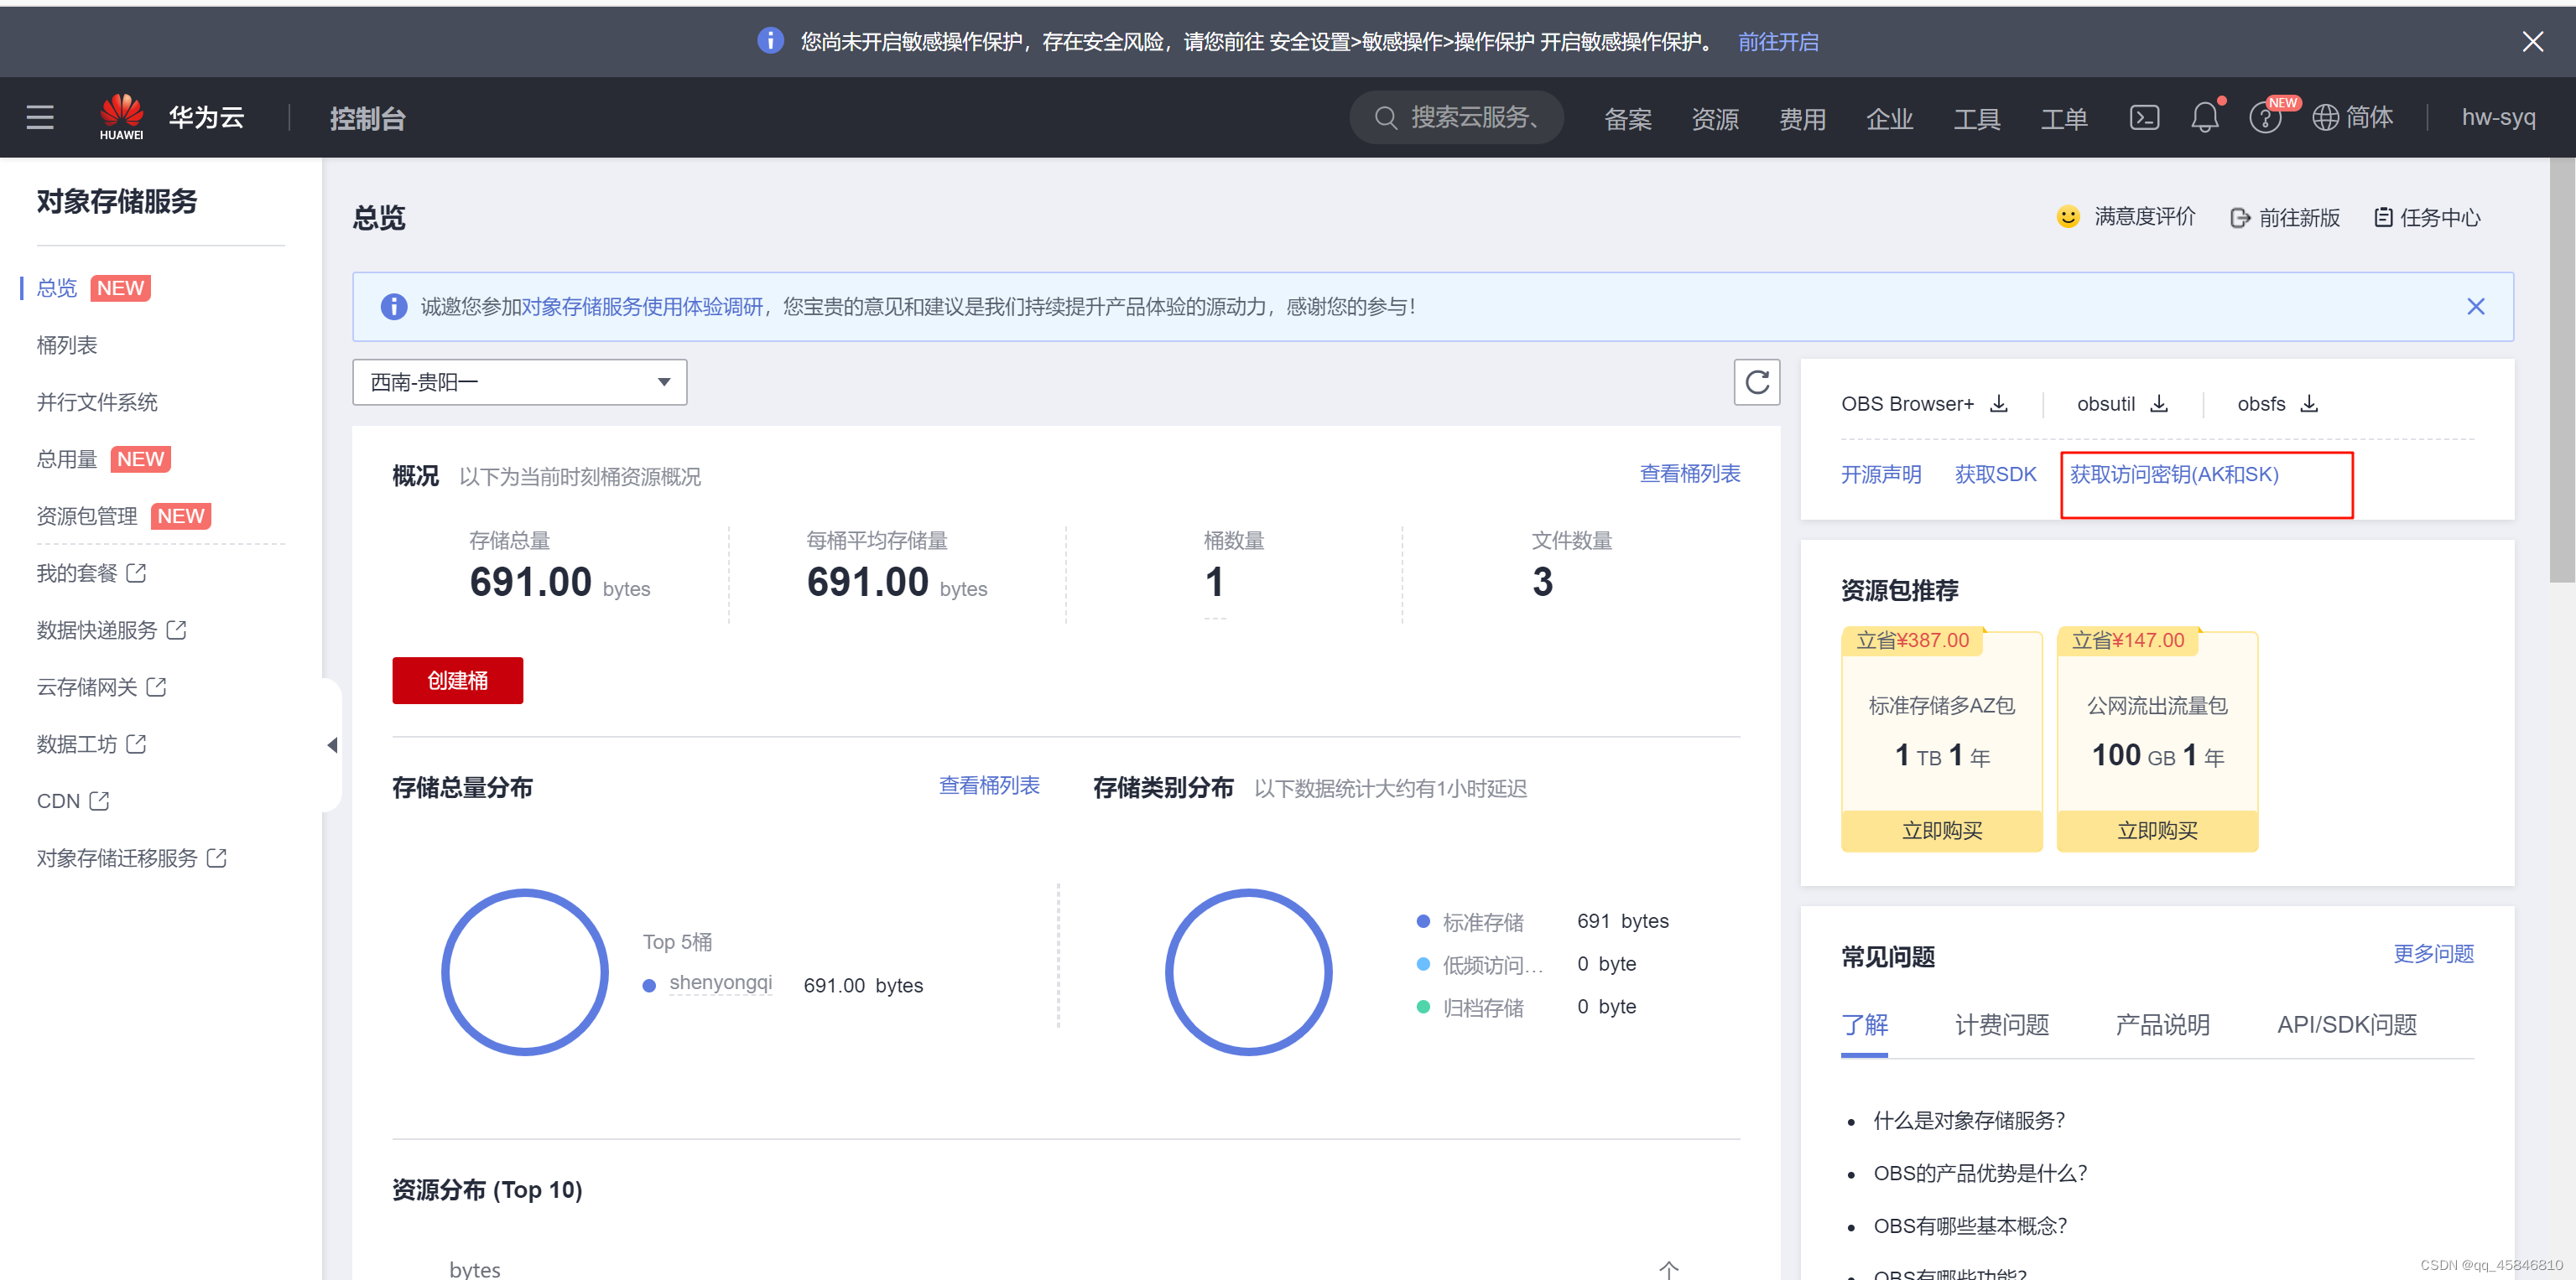
Task: Open the task center (任务中心)
Action: point(2428,218)
